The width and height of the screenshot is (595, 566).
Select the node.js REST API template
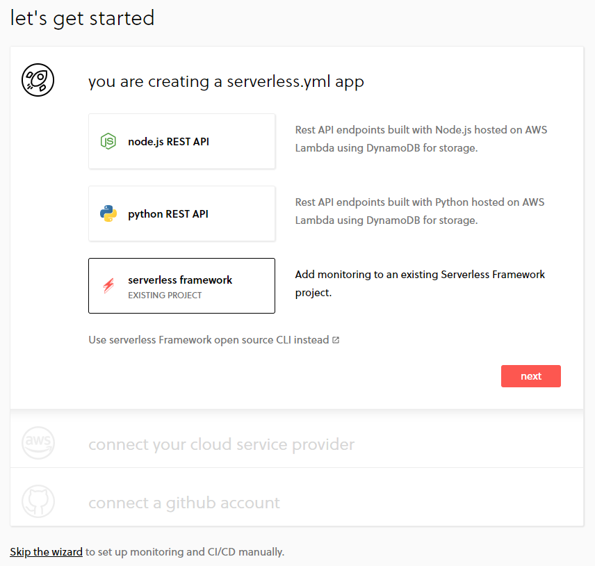point(181,141)
